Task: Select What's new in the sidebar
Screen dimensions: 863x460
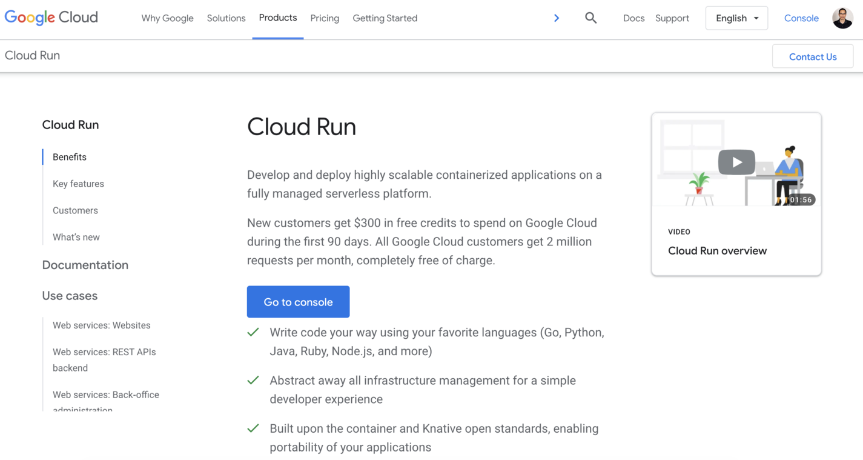Action: point(76,236)
